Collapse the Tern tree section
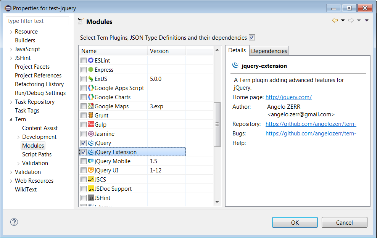Screen dimensions: 377x238 click(x=11, y=119)
